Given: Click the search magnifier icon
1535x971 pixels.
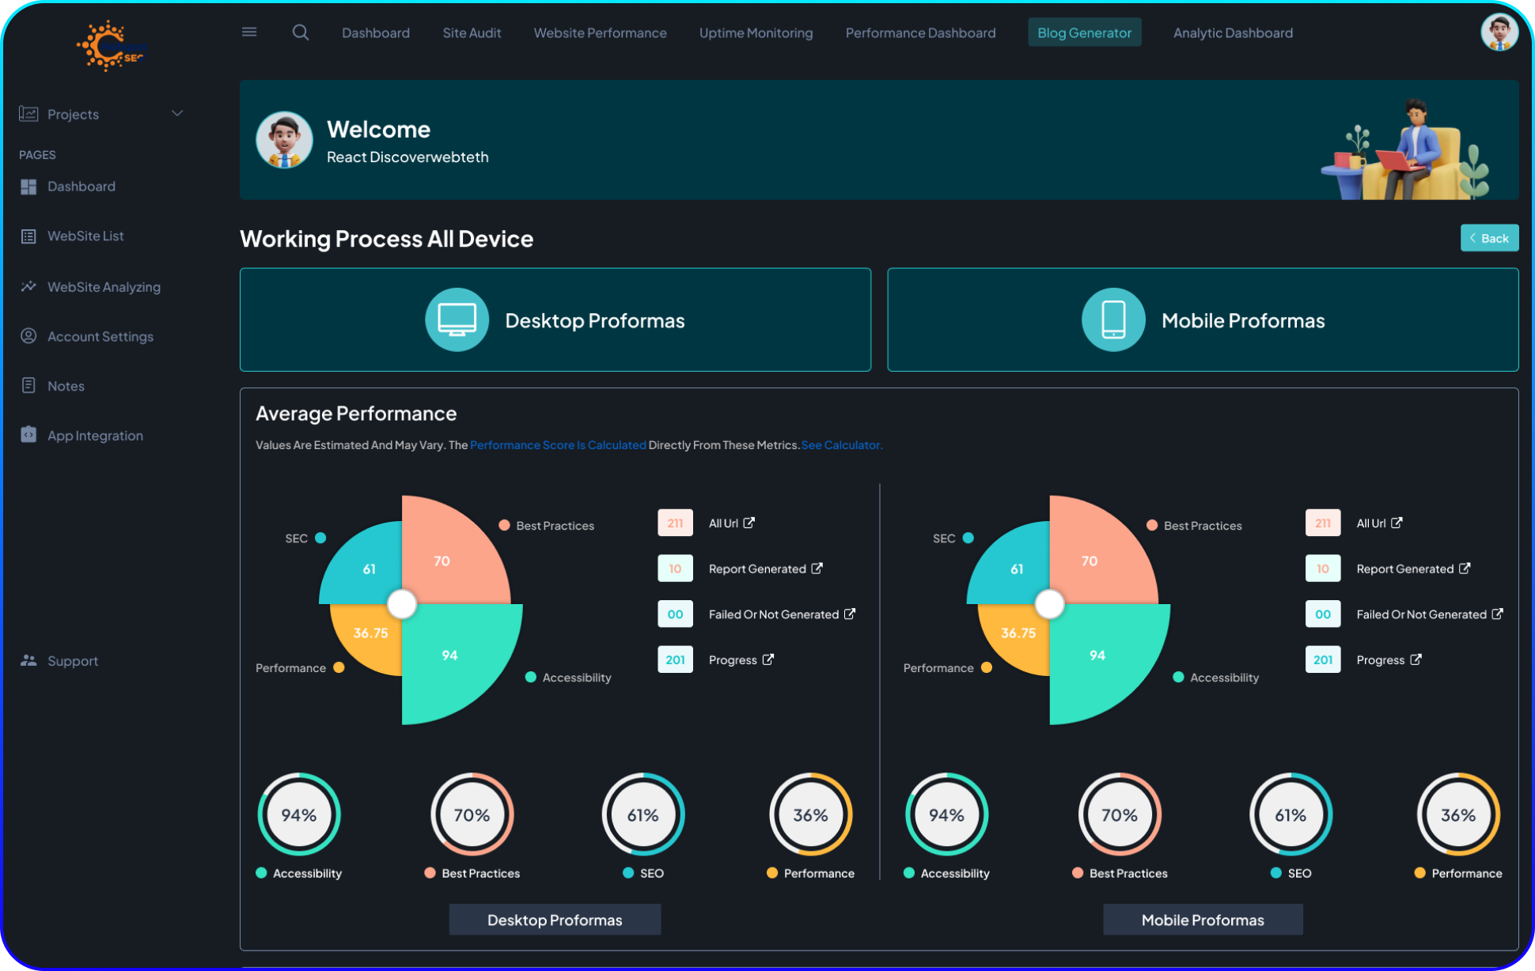Looking at the screenshot, I should click(300, 32).
